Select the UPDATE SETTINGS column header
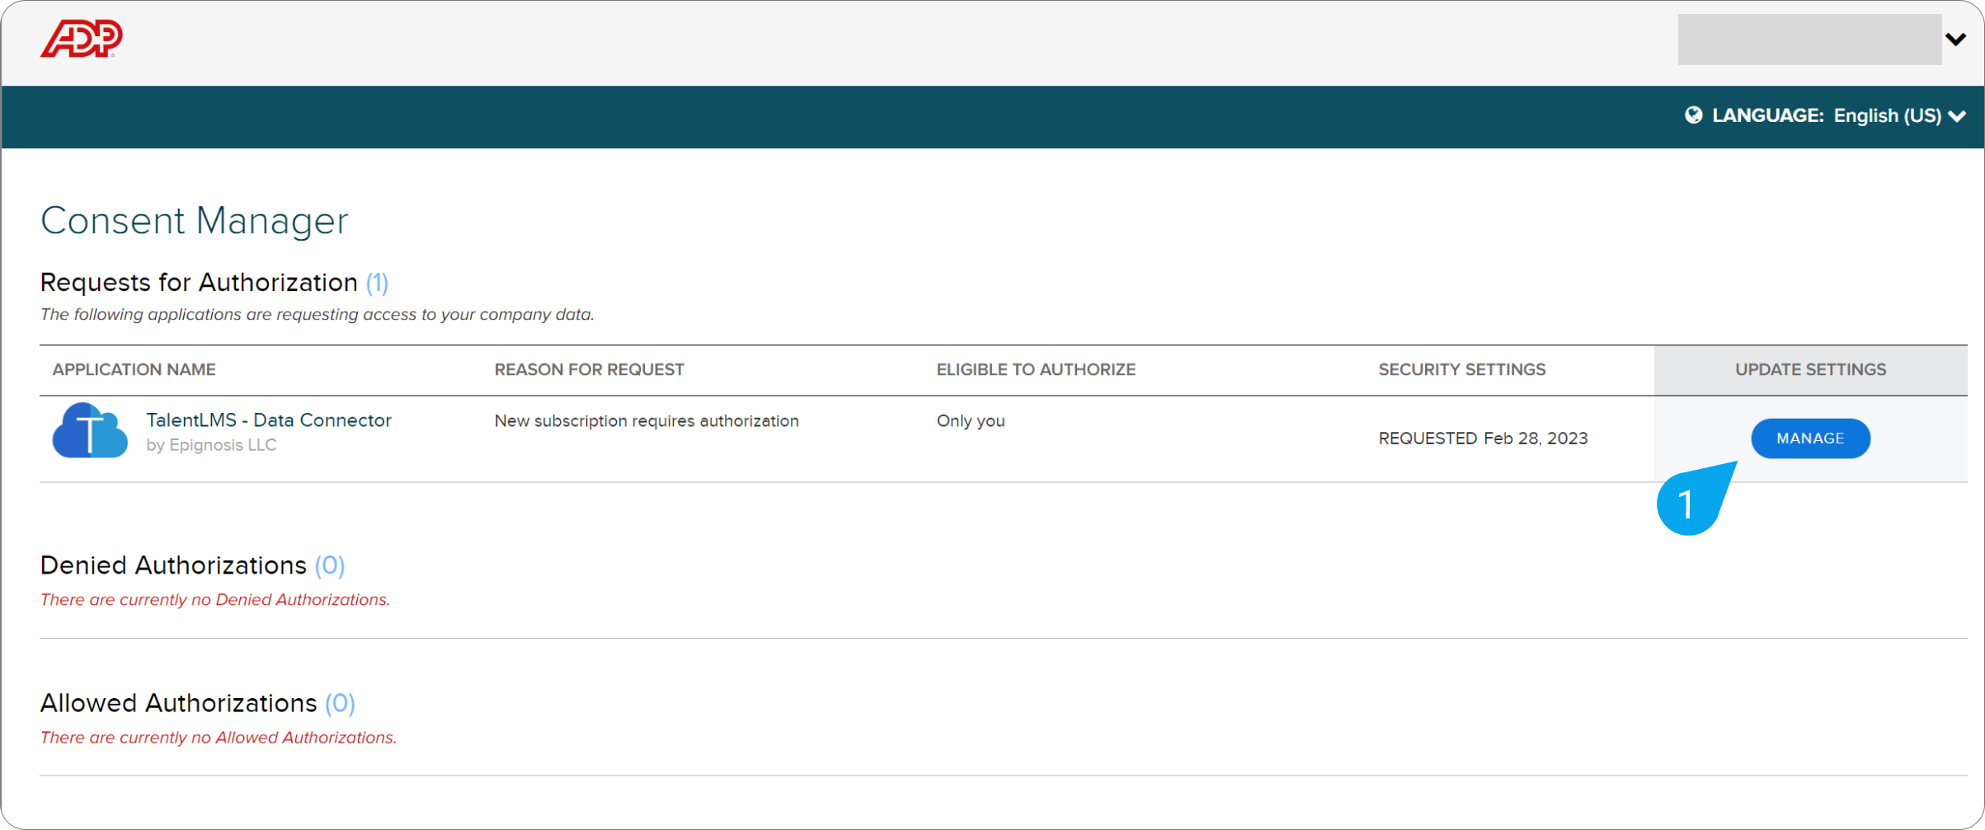1985x830 pixels. pos(1810,369)
